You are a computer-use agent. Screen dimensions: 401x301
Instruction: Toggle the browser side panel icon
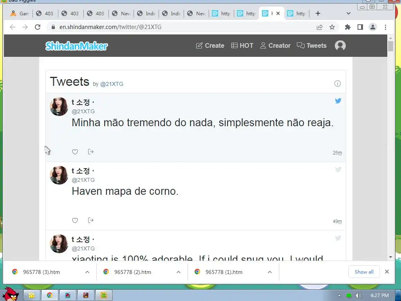(x=360, y=27)
